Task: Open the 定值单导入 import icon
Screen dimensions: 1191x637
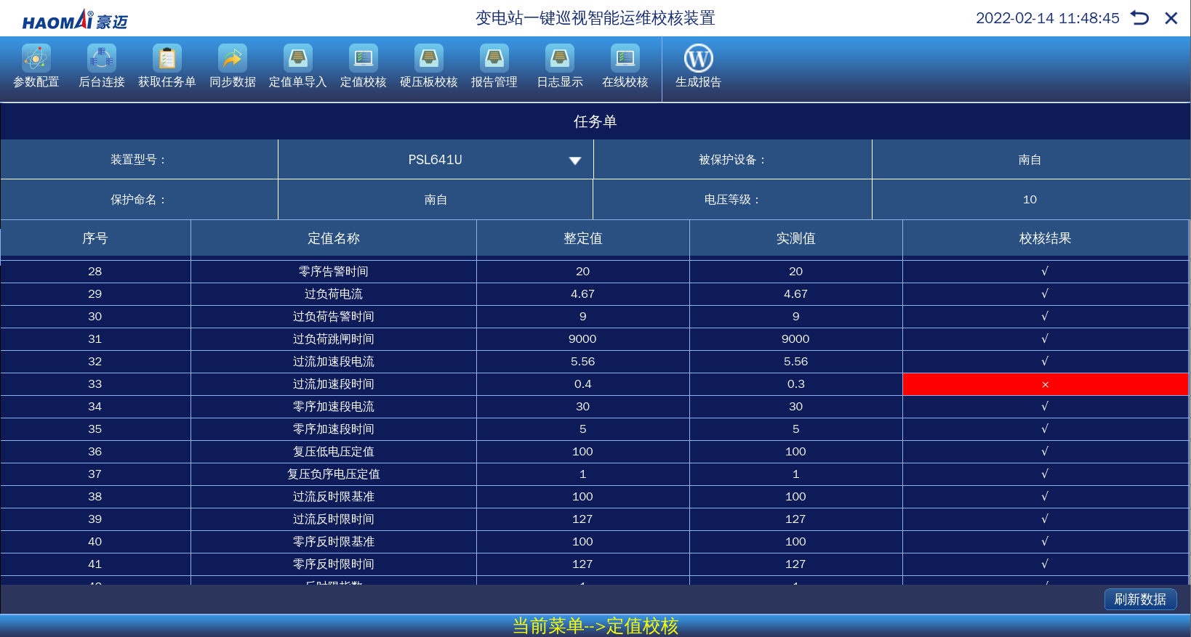Action: coord(297,59)
